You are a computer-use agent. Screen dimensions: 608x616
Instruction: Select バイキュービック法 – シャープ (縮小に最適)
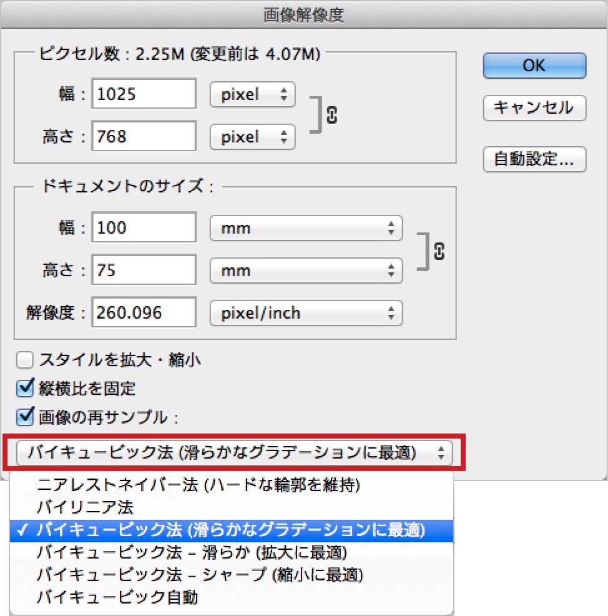click(199, 575)
